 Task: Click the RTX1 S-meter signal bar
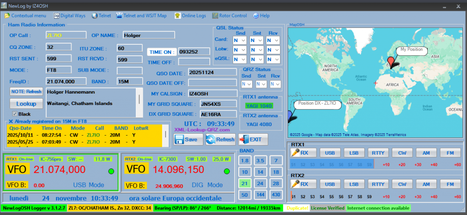tap(332, 164)
